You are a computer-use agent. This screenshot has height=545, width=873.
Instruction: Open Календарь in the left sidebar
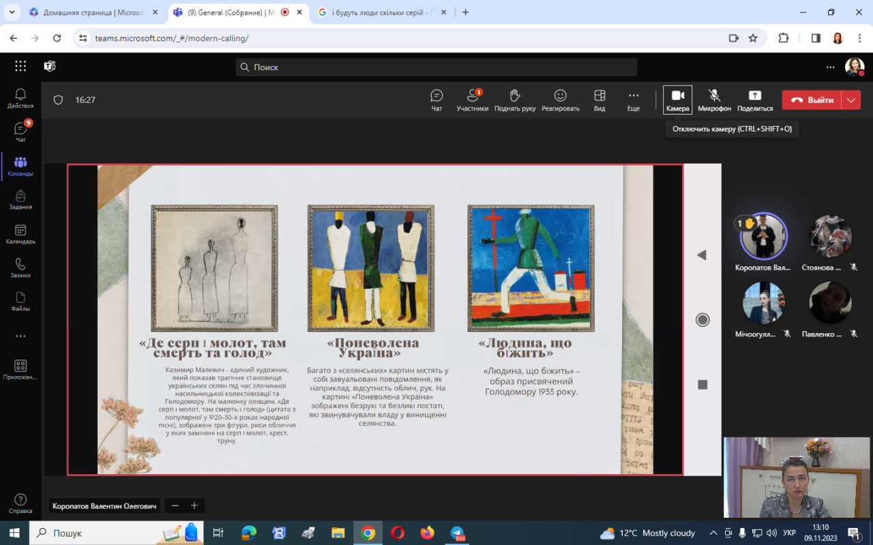20,234
